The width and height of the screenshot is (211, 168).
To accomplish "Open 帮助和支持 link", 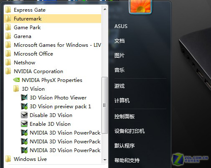I will click(x=127, y=160).
